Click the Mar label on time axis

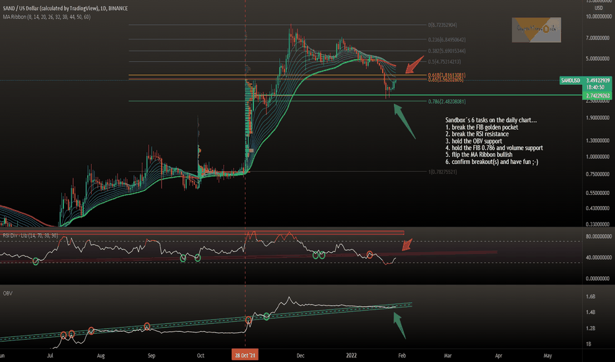click(x=447, y=355)
